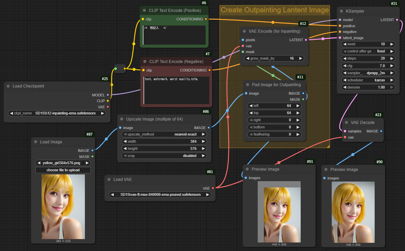405x251 pixels.
Task: Toggle collapse on Upscale Image node
Action: click(122, 119)
